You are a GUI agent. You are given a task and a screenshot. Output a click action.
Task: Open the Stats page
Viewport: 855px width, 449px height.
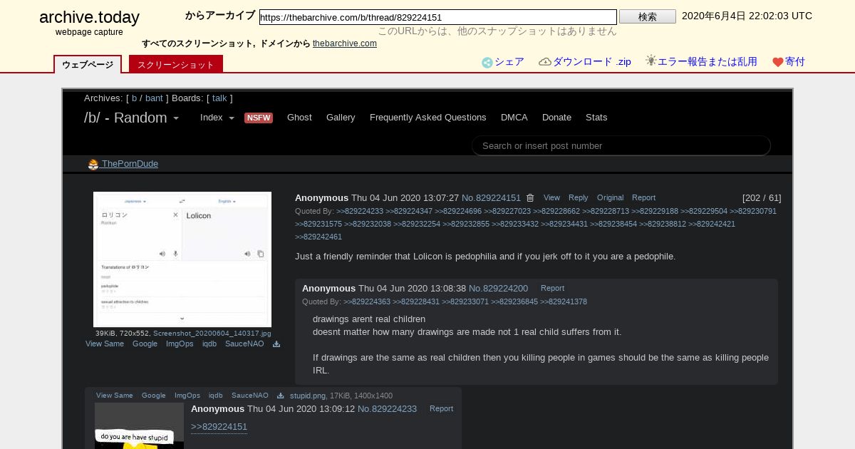click(596, 118)
